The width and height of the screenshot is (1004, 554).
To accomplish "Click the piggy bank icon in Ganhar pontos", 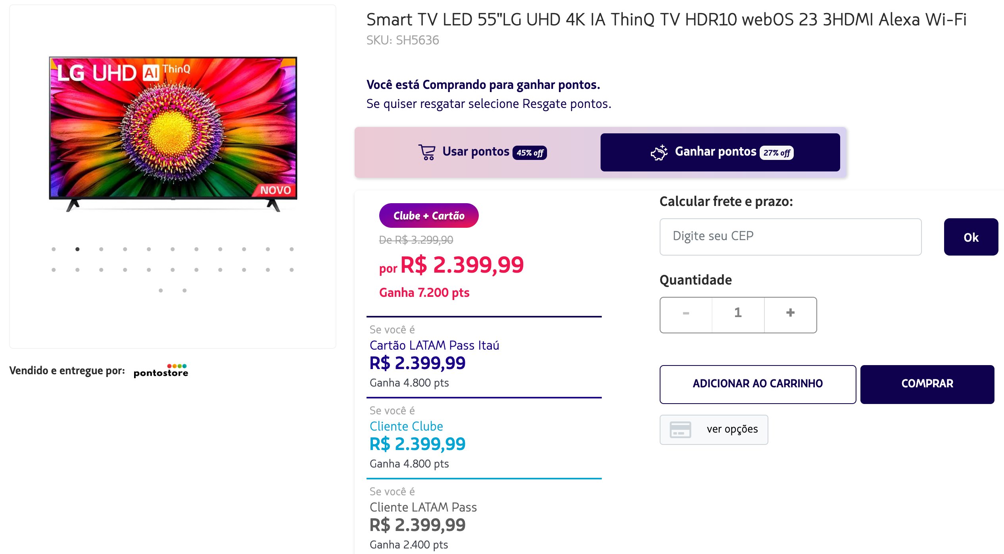I will (x=659, y=152).
